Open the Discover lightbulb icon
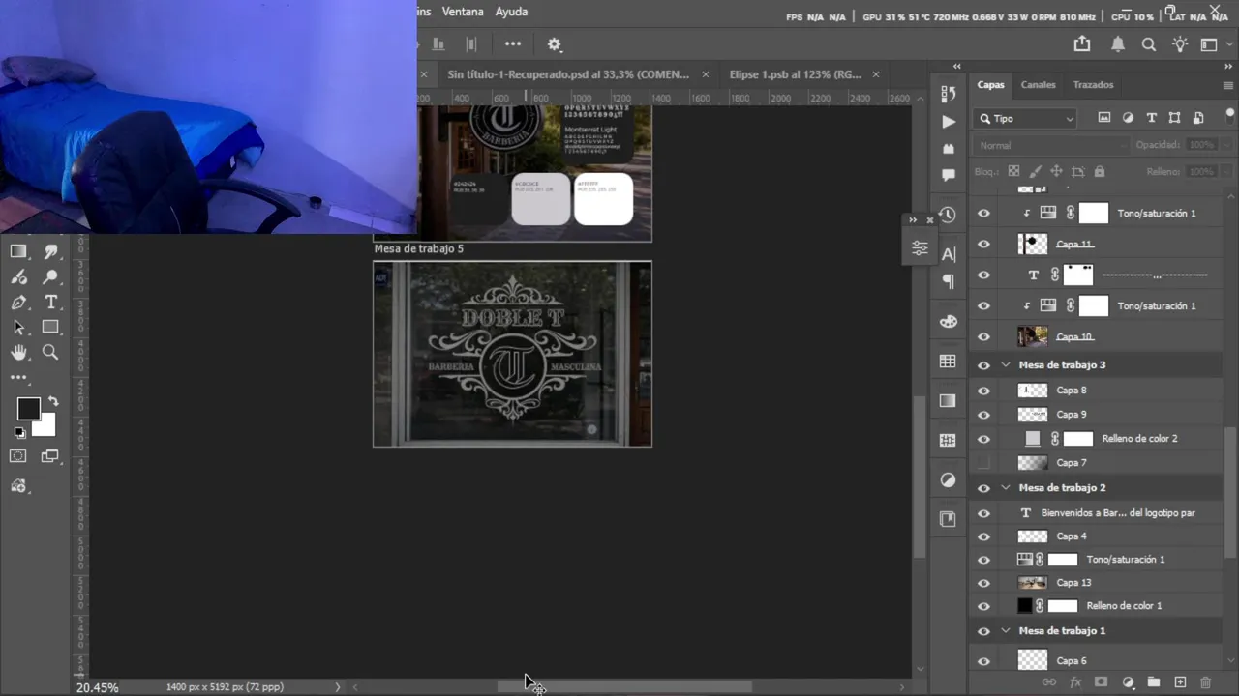Viewport: 1239px width, 696px height. pos(1180,44)
